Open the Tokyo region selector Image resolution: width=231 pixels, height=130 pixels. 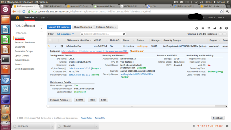point(211,18)
